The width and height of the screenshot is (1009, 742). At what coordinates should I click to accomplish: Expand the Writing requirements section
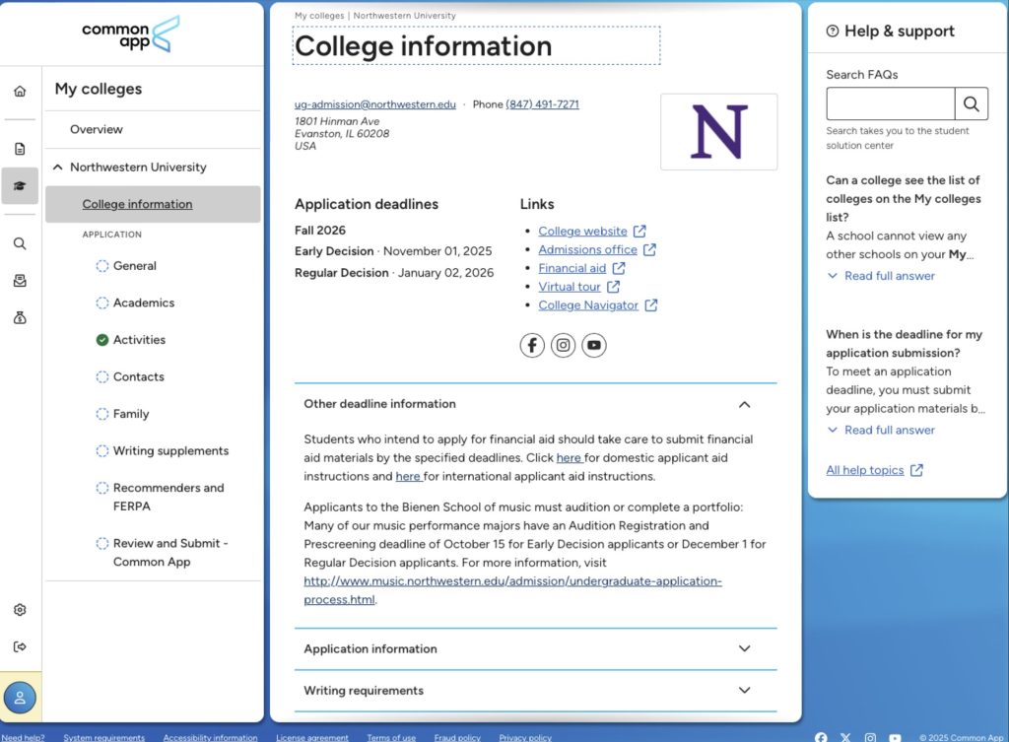pos(535,691)
